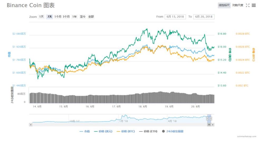Switch to 对数尺度 log scale
Image resolution: width=264 pixels, height=142 pixels.
tap(238, 5)
